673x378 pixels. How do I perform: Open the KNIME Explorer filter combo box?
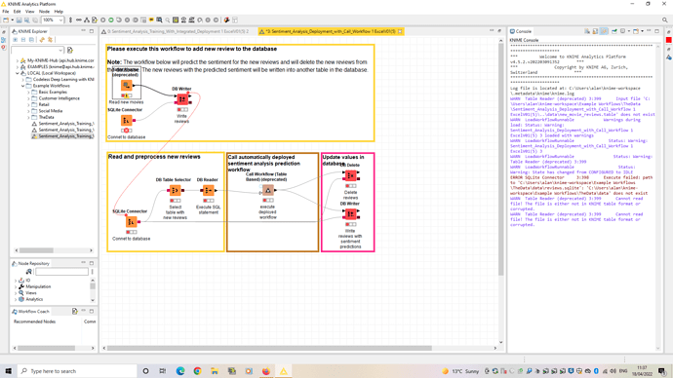coord(38,50)
